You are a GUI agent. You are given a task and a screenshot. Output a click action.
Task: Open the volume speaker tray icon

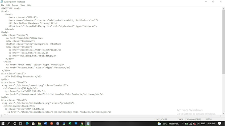[198, 124]
